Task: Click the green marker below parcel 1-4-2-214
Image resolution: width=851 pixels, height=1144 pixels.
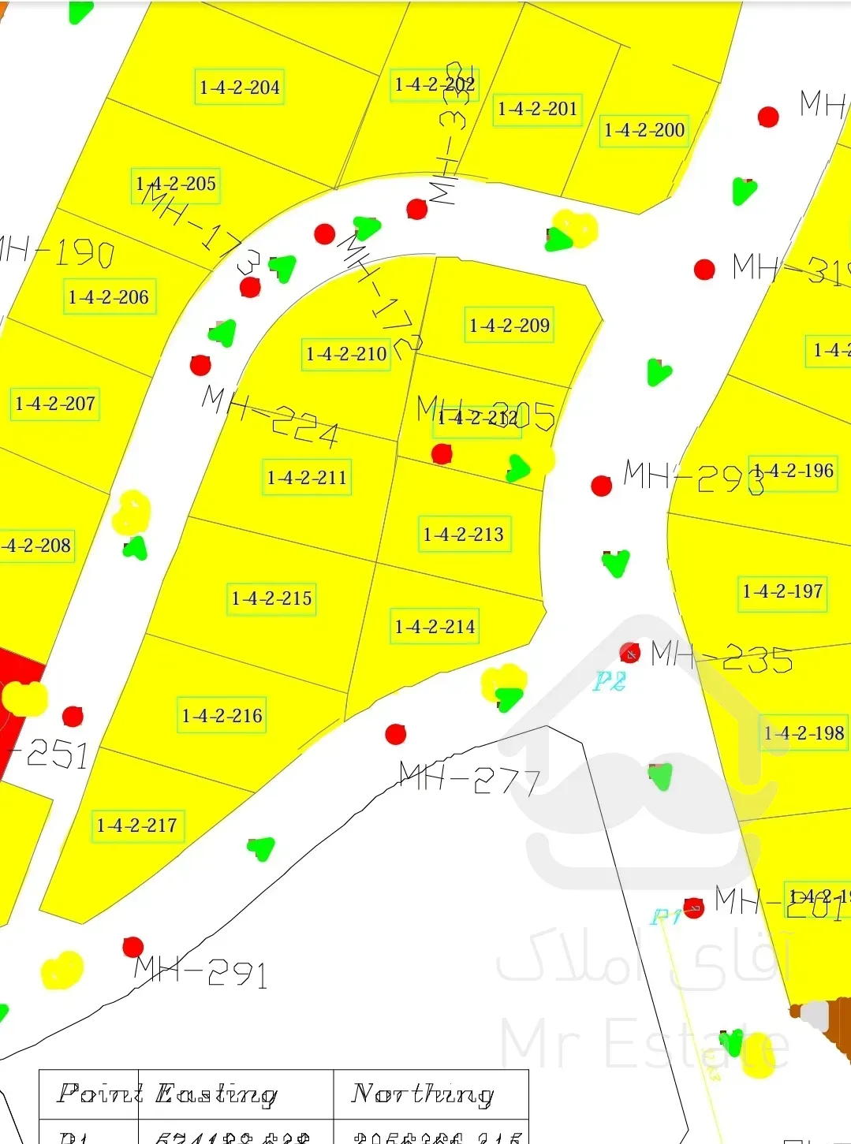Action: point(508,697)
